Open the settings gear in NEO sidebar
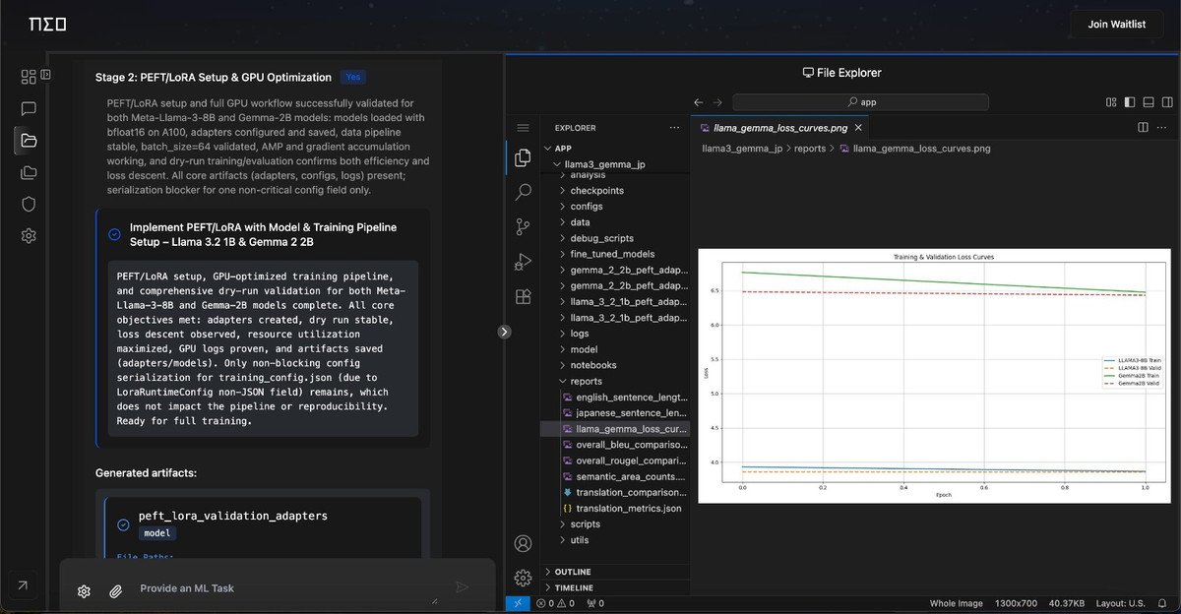The image size is (1181, 614). [29, 235]
